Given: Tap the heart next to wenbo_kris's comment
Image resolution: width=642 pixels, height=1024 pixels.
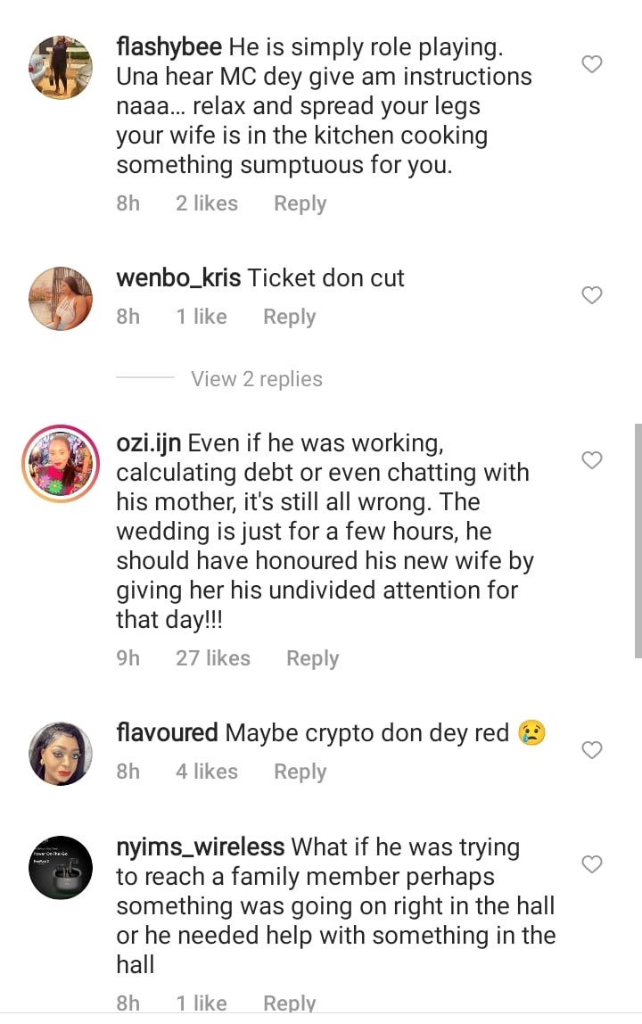Looking at the screenshot, I should tap(592, 295).
